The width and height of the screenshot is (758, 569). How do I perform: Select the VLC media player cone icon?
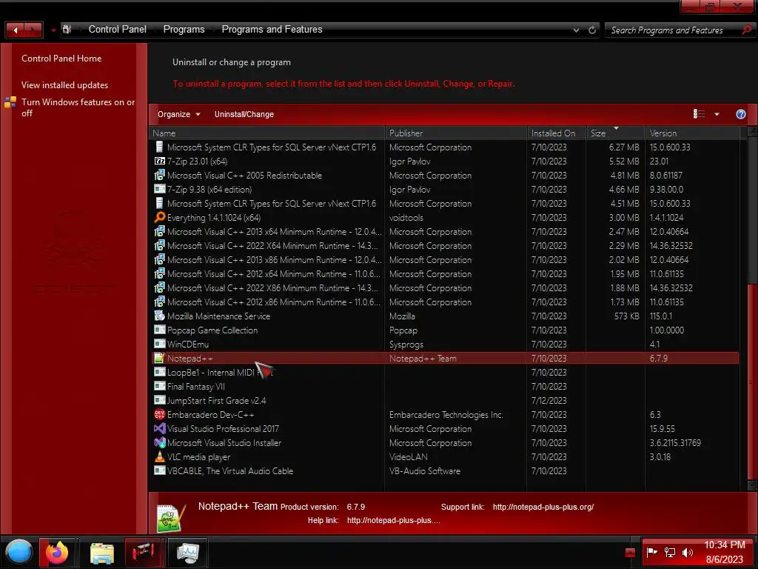[x=160, y=456]
